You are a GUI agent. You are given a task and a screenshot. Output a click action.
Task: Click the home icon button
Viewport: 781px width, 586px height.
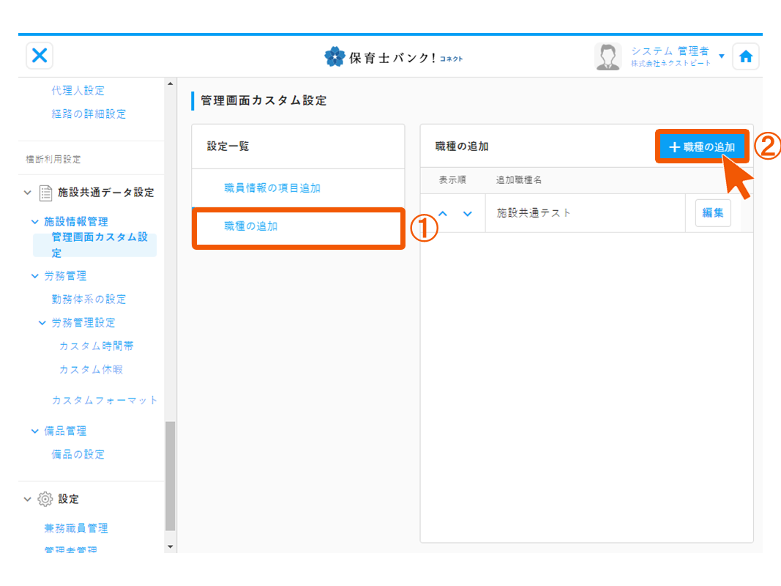coord(745,57)
